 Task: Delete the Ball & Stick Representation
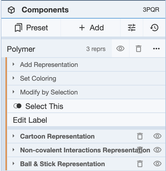140,164
